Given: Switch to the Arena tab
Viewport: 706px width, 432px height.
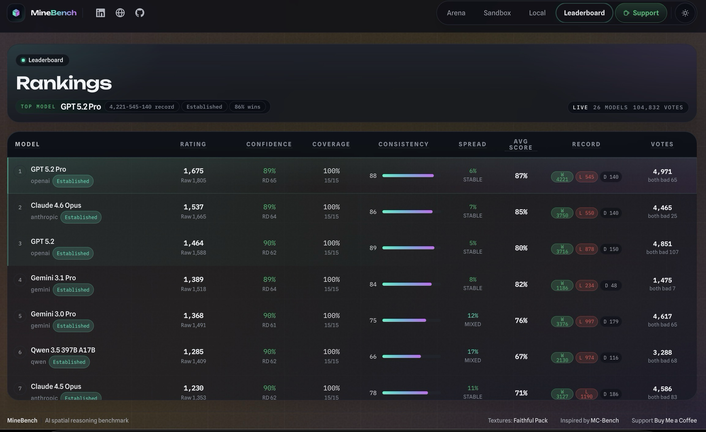Looking at the screenshot, I should 456,13.
